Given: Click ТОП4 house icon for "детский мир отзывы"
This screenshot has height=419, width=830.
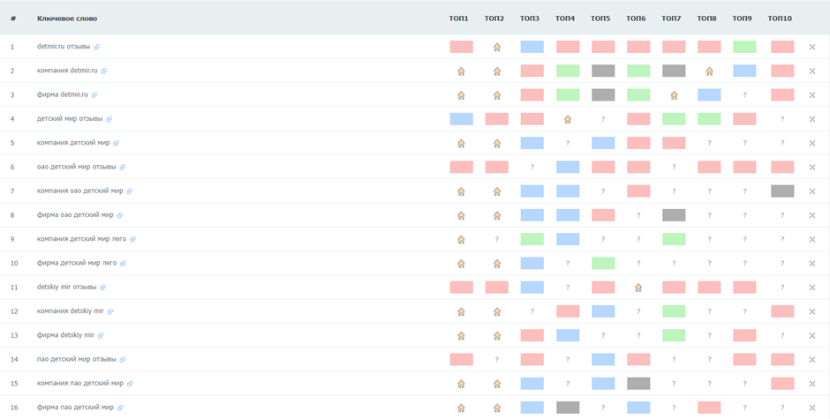Looking at the screenshot, I should tap(568, 118).
